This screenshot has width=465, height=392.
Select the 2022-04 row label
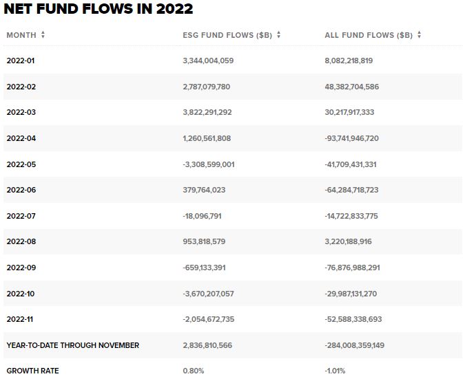21,138
